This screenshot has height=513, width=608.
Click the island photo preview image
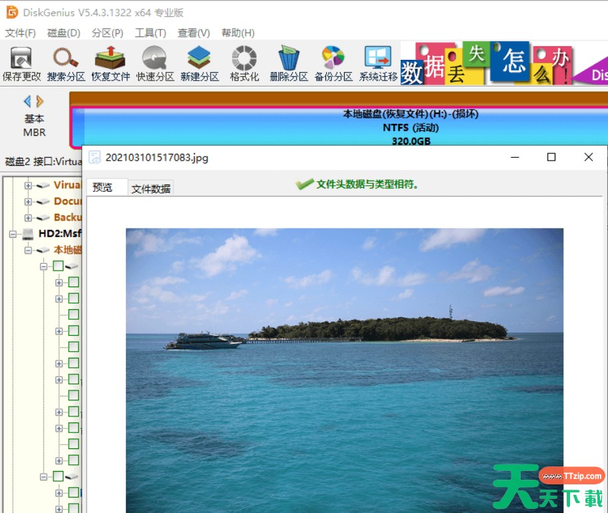344,370
